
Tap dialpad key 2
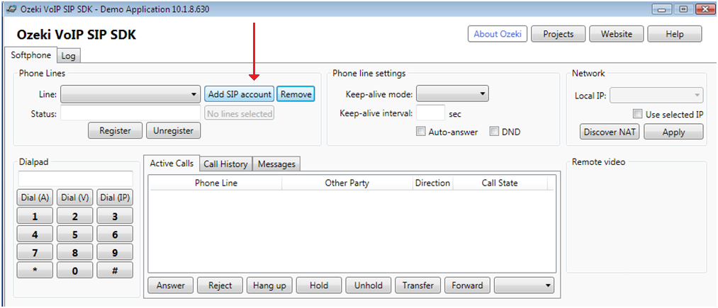74,216
